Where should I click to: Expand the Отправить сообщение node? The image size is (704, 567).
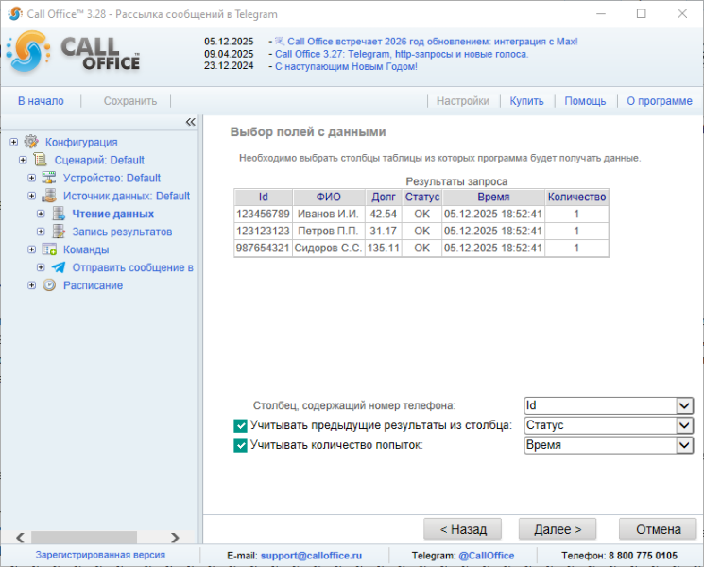41,267
